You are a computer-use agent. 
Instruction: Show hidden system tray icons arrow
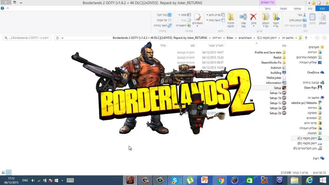[x=62, y=180]
